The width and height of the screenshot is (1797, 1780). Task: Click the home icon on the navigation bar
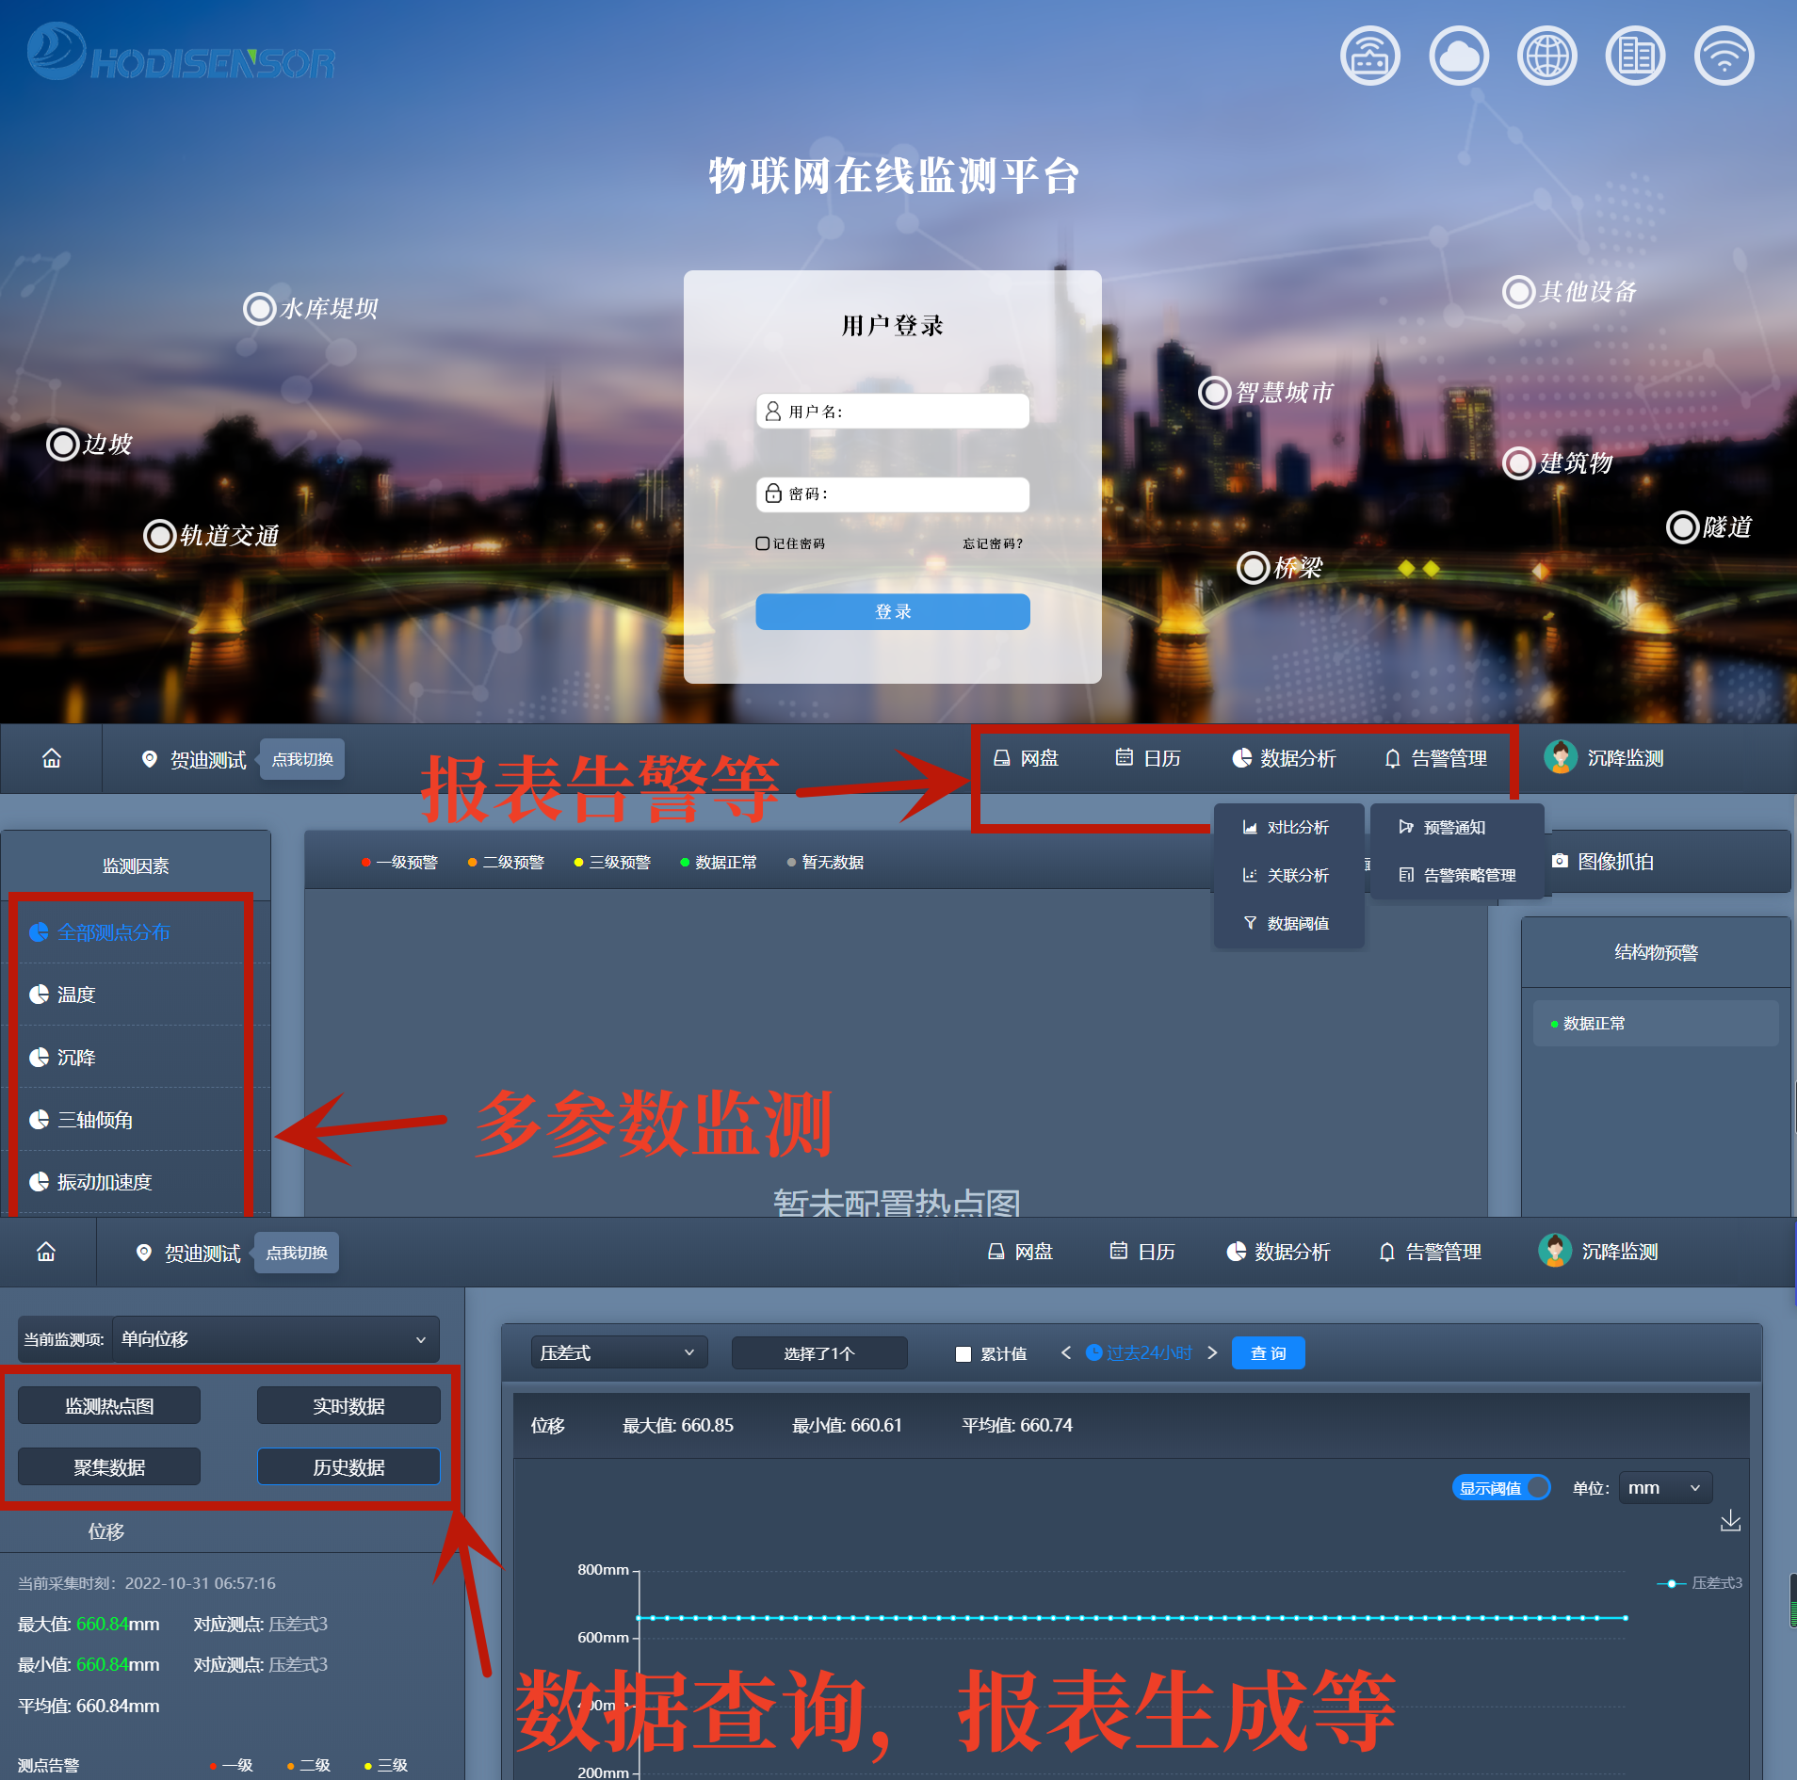click(52, 758)
